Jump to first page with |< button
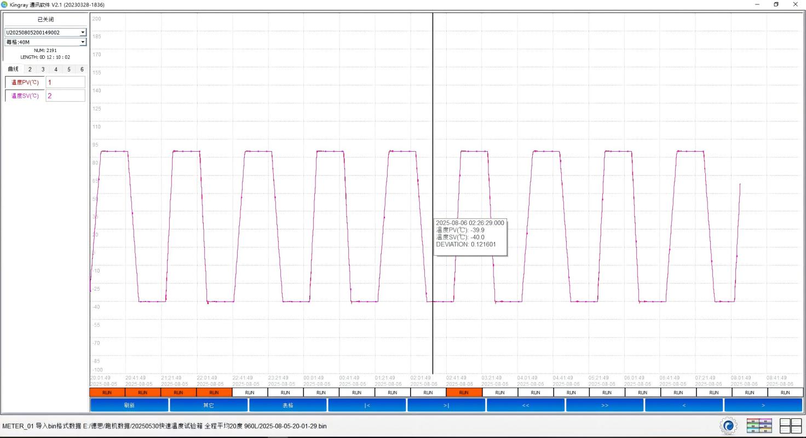806x438 pixels. pyautogui.click(x=367, y=405)
